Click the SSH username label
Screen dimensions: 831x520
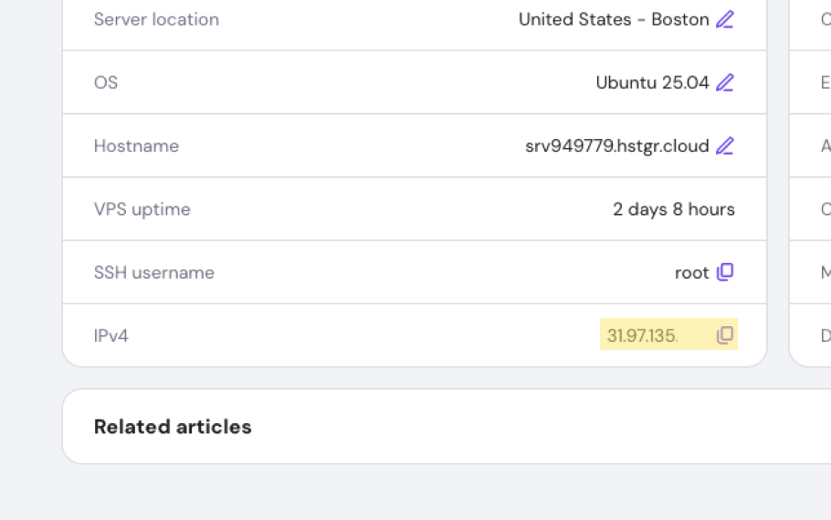[x=153, y=272]
